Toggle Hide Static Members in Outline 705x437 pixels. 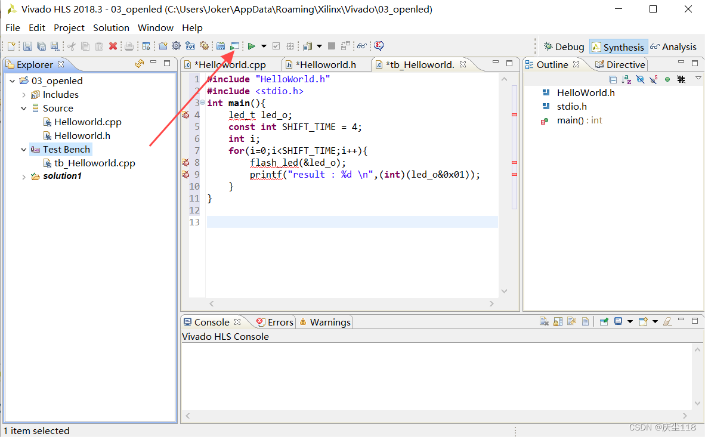pos(654,79)
